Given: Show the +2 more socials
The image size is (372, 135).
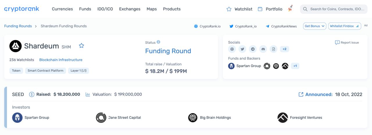Looking at the screenshot, I should click(285, 49).
